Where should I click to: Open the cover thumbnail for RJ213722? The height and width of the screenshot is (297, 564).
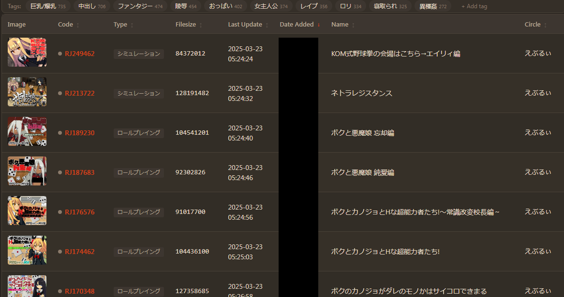click(x=27, y=92)
